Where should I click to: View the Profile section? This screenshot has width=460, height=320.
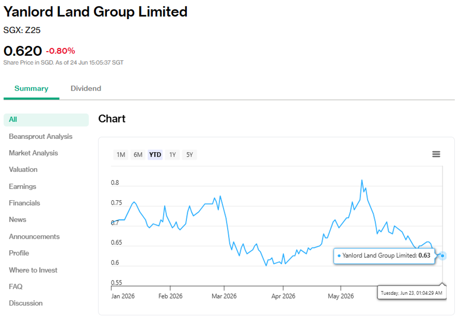pos(19,253)
